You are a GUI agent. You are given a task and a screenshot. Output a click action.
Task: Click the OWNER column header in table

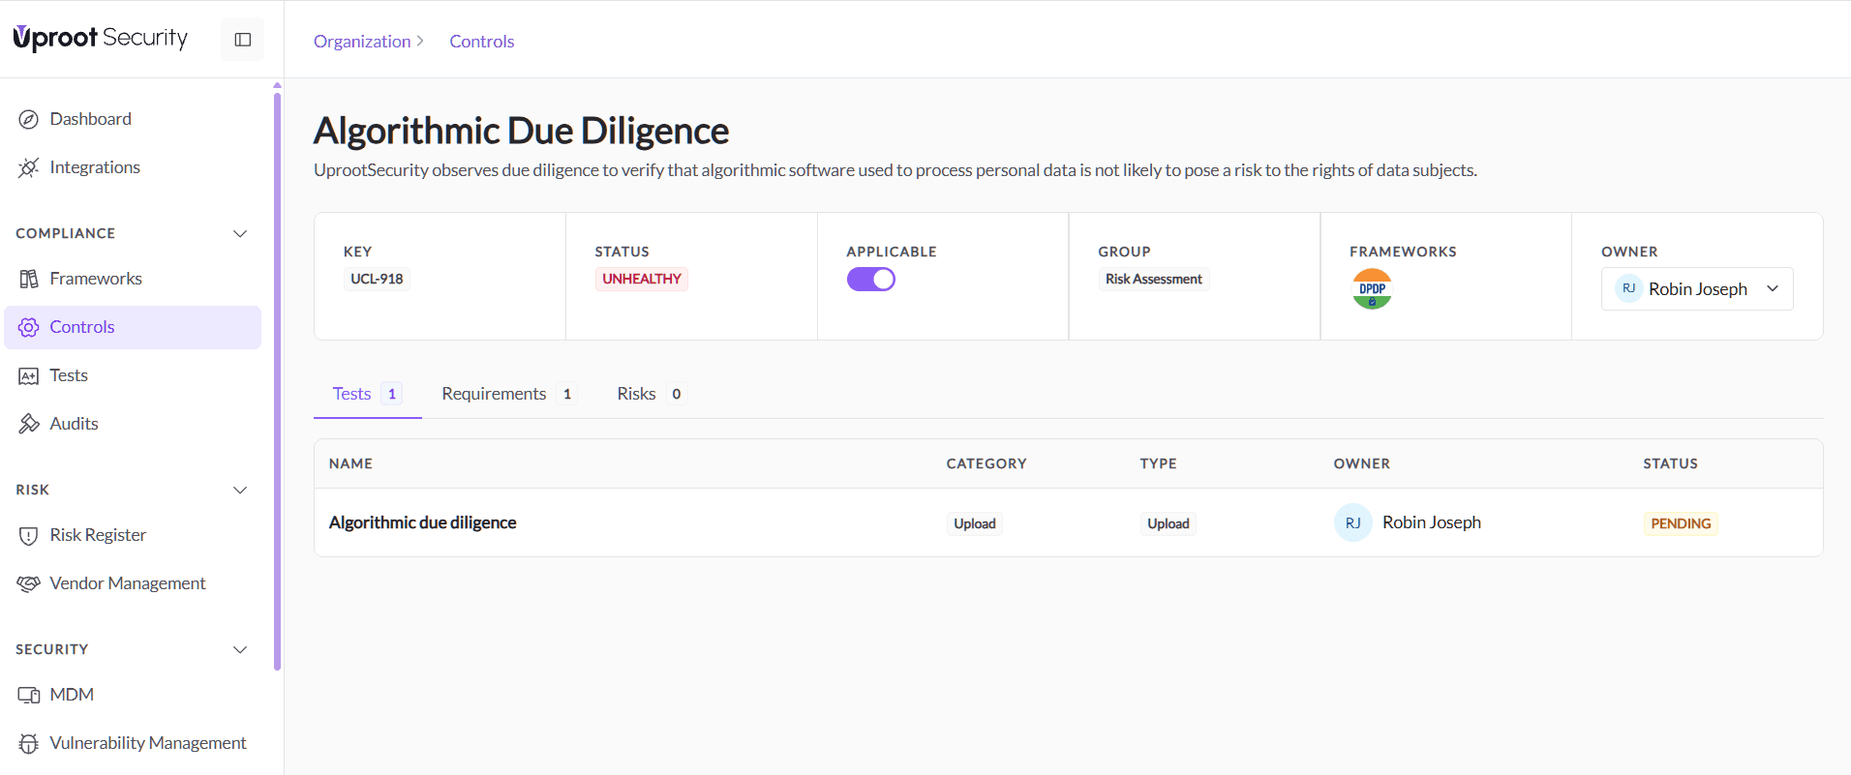point(1361,463)
